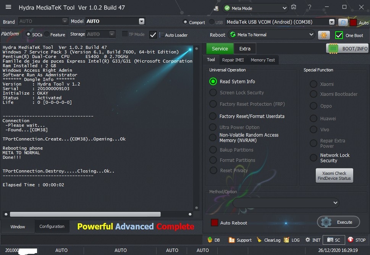Select Read Sytem Info operation

tap(213, 81)
